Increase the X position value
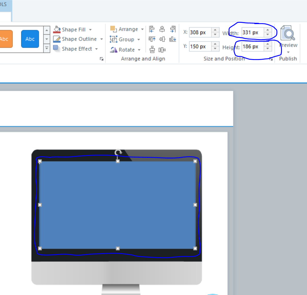The width and height of the screenshot is (307, 295). 215,30
